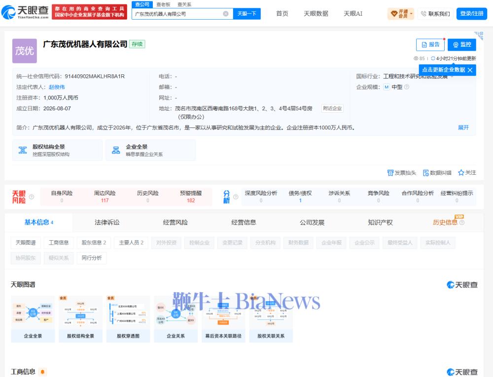The width and height of the screenshot is (493, 377).
Task: Open the 股权穿透图 graph thumbnail
Action: [x=128, y=318]
